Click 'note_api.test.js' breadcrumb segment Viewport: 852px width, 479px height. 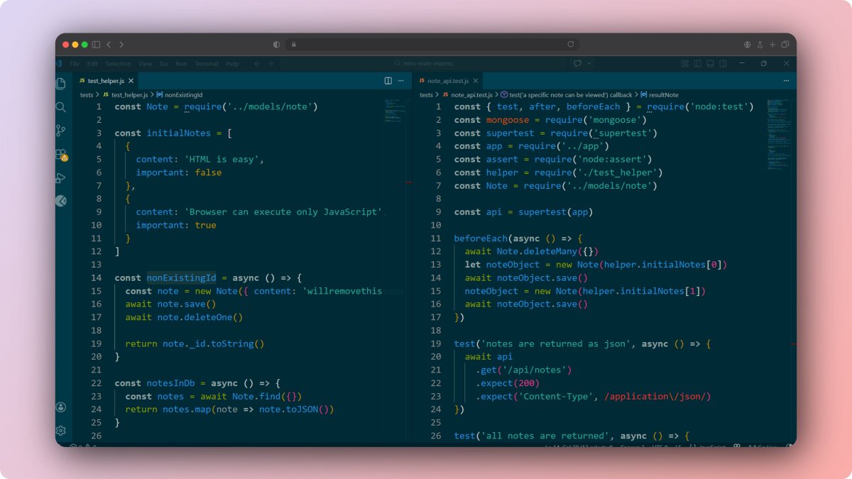(x=471, y=94)
